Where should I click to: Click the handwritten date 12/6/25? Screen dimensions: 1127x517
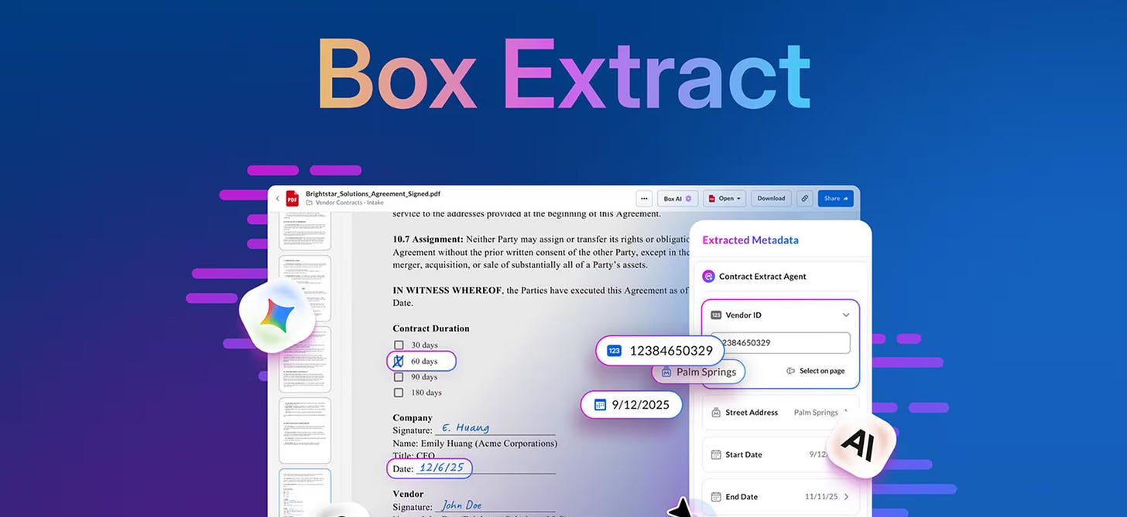click(442, 468)
